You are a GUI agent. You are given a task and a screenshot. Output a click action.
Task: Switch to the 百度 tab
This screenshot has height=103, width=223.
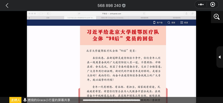pos(48,18)
